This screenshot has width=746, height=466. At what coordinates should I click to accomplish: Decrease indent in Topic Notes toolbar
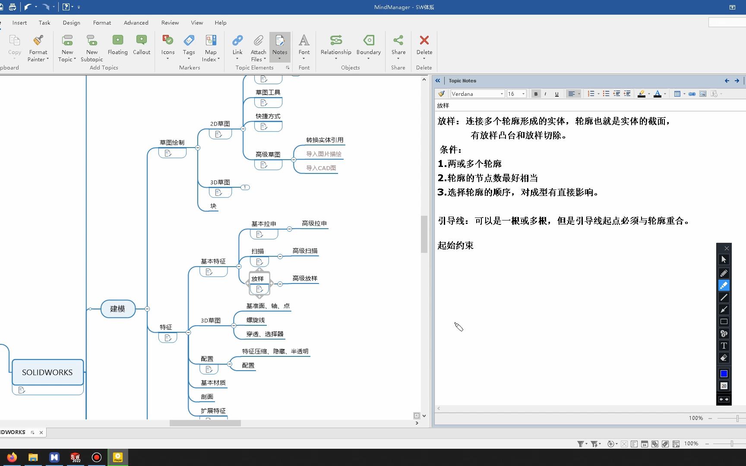[616, 94]
